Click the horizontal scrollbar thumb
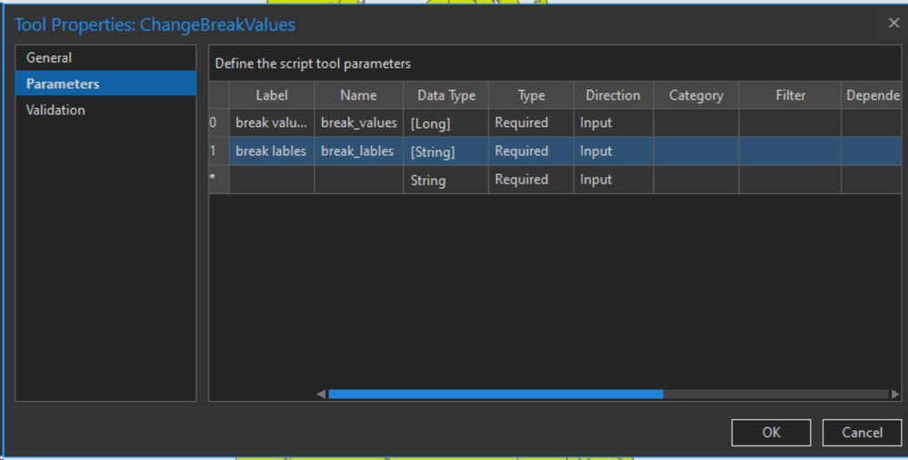908x460 pixels. point(495,394)
